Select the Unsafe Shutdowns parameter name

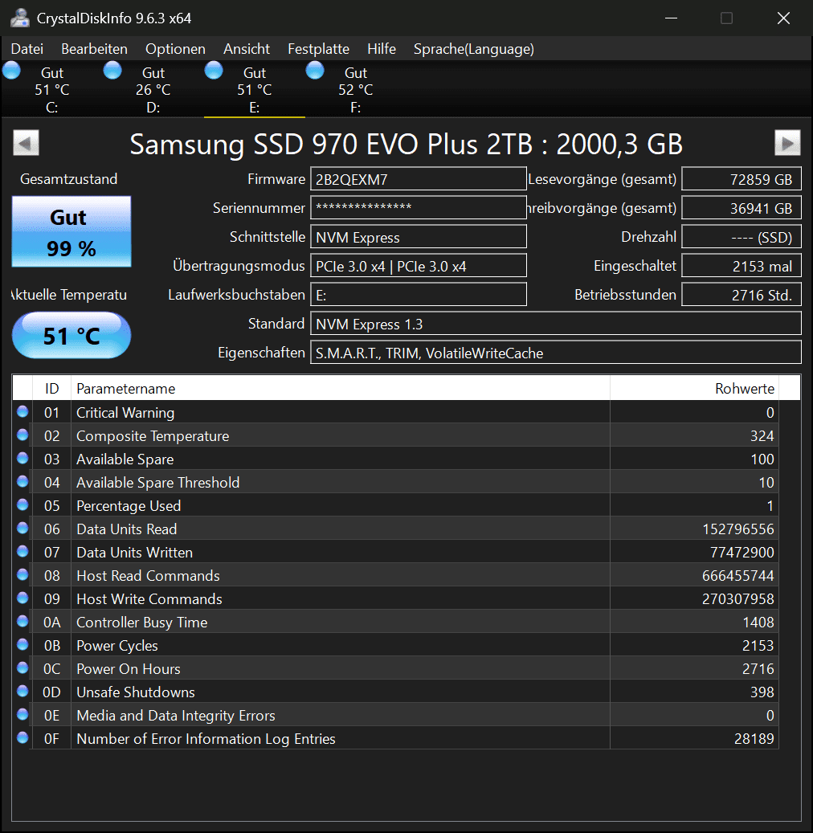(136, 692)
